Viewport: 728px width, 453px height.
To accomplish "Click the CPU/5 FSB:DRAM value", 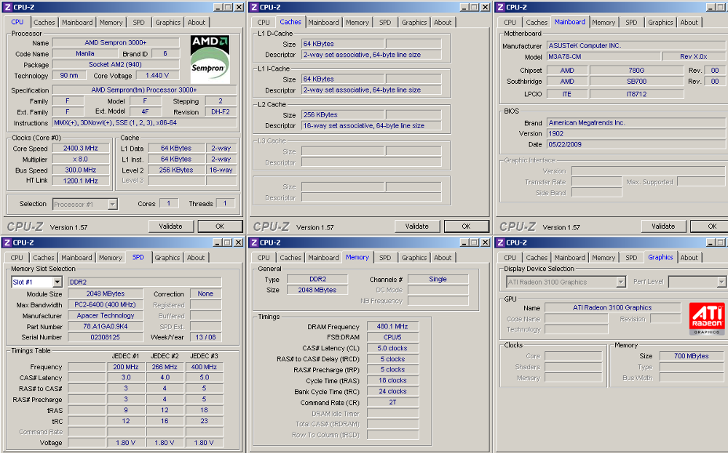I will click(392, 337).
